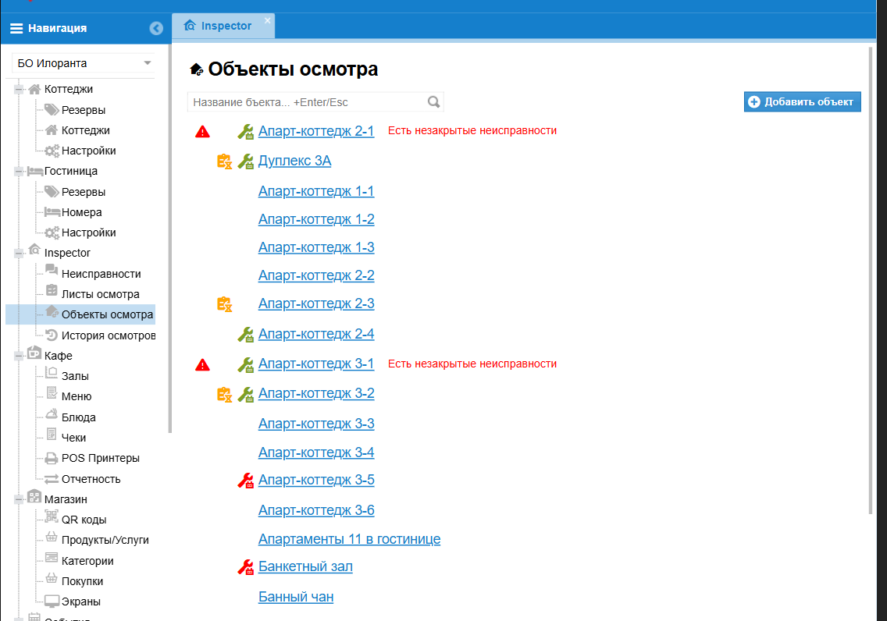
Task: Open the БО Илоранта dropdown
Action: (83, 63)
